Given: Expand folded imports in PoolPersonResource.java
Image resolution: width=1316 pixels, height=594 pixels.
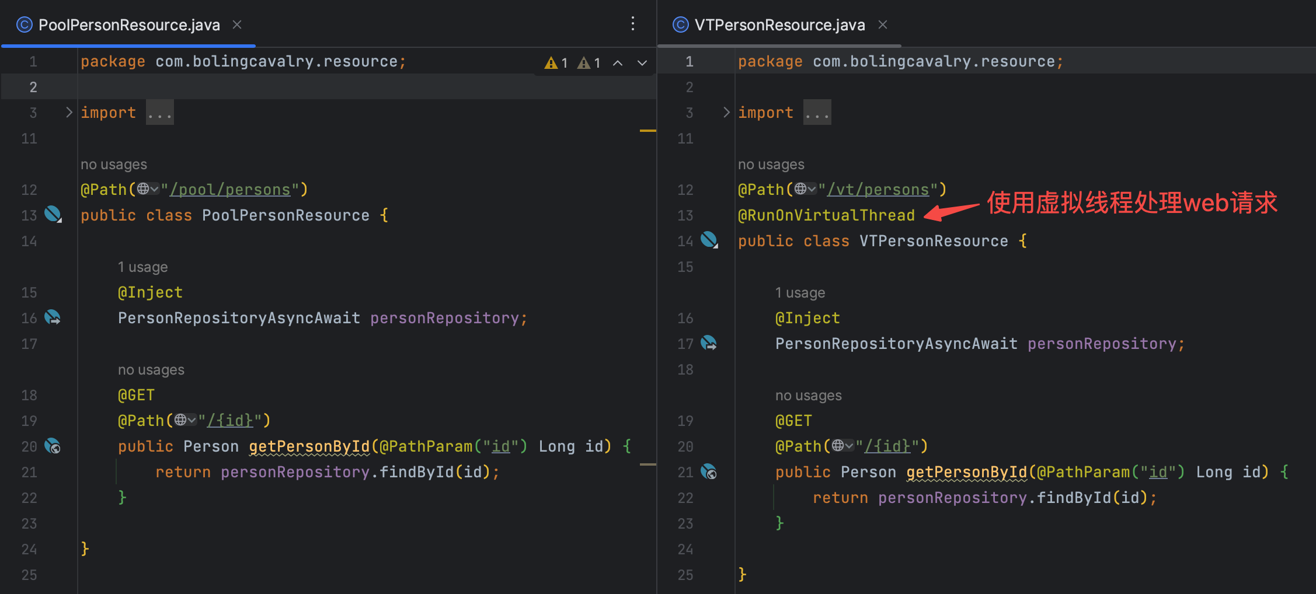Looking at the screenshot, I should pos(160,113).
